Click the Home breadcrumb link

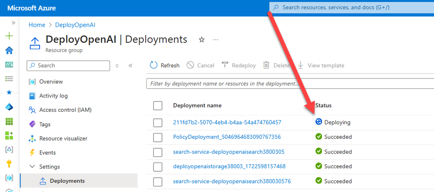tap(37, 25)
